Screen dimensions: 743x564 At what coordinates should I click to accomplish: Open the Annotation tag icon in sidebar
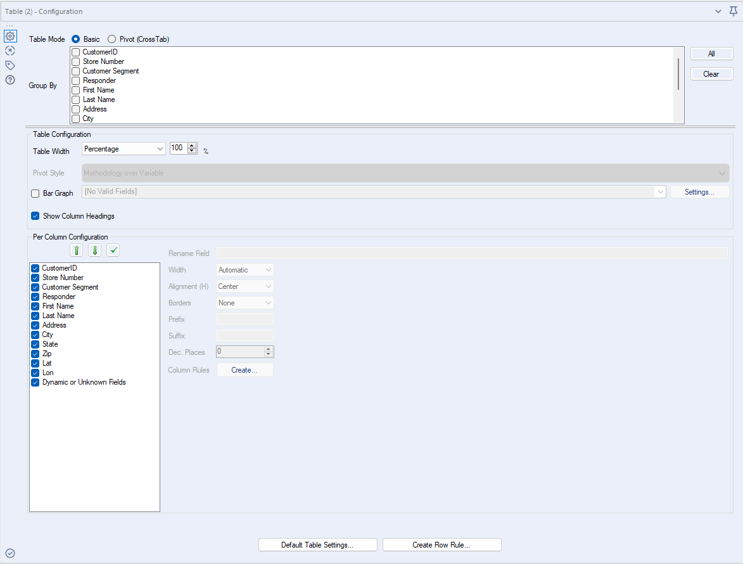point(10,65)
